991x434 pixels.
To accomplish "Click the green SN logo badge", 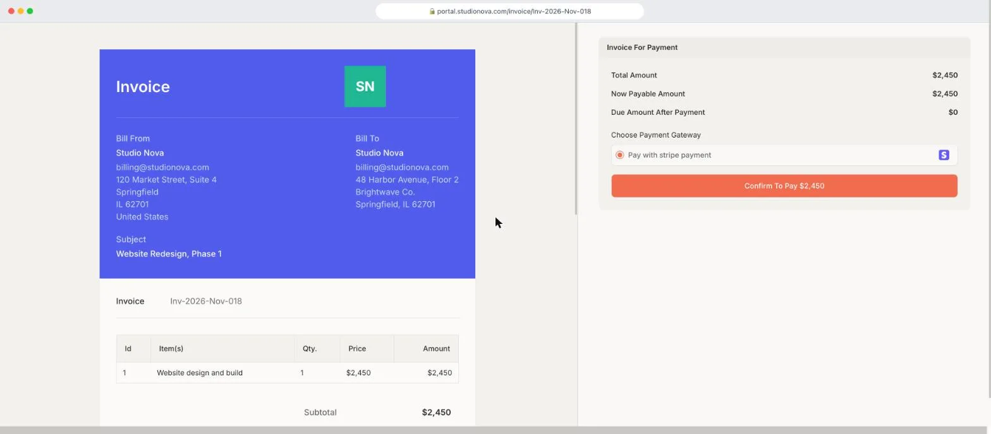I will (x=365, y=86).
